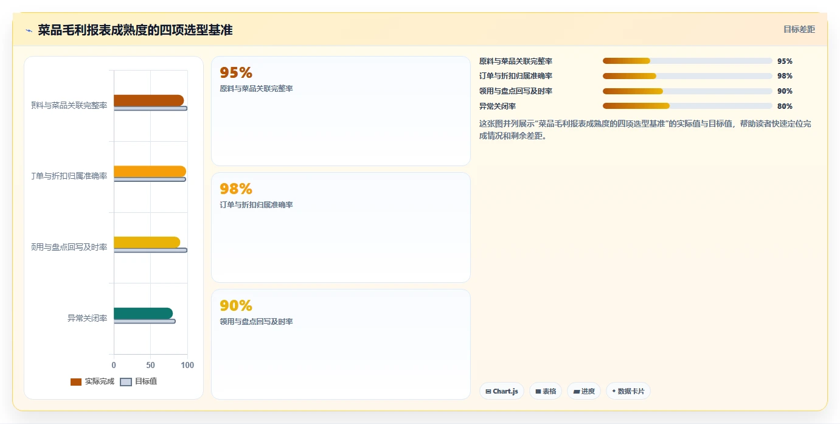Click the brown actual bar for 原料与菜品关联完整率

(x=148, y=100)
